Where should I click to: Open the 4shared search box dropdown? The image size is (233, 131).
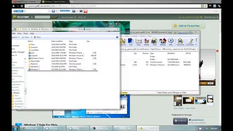[49, 11]
